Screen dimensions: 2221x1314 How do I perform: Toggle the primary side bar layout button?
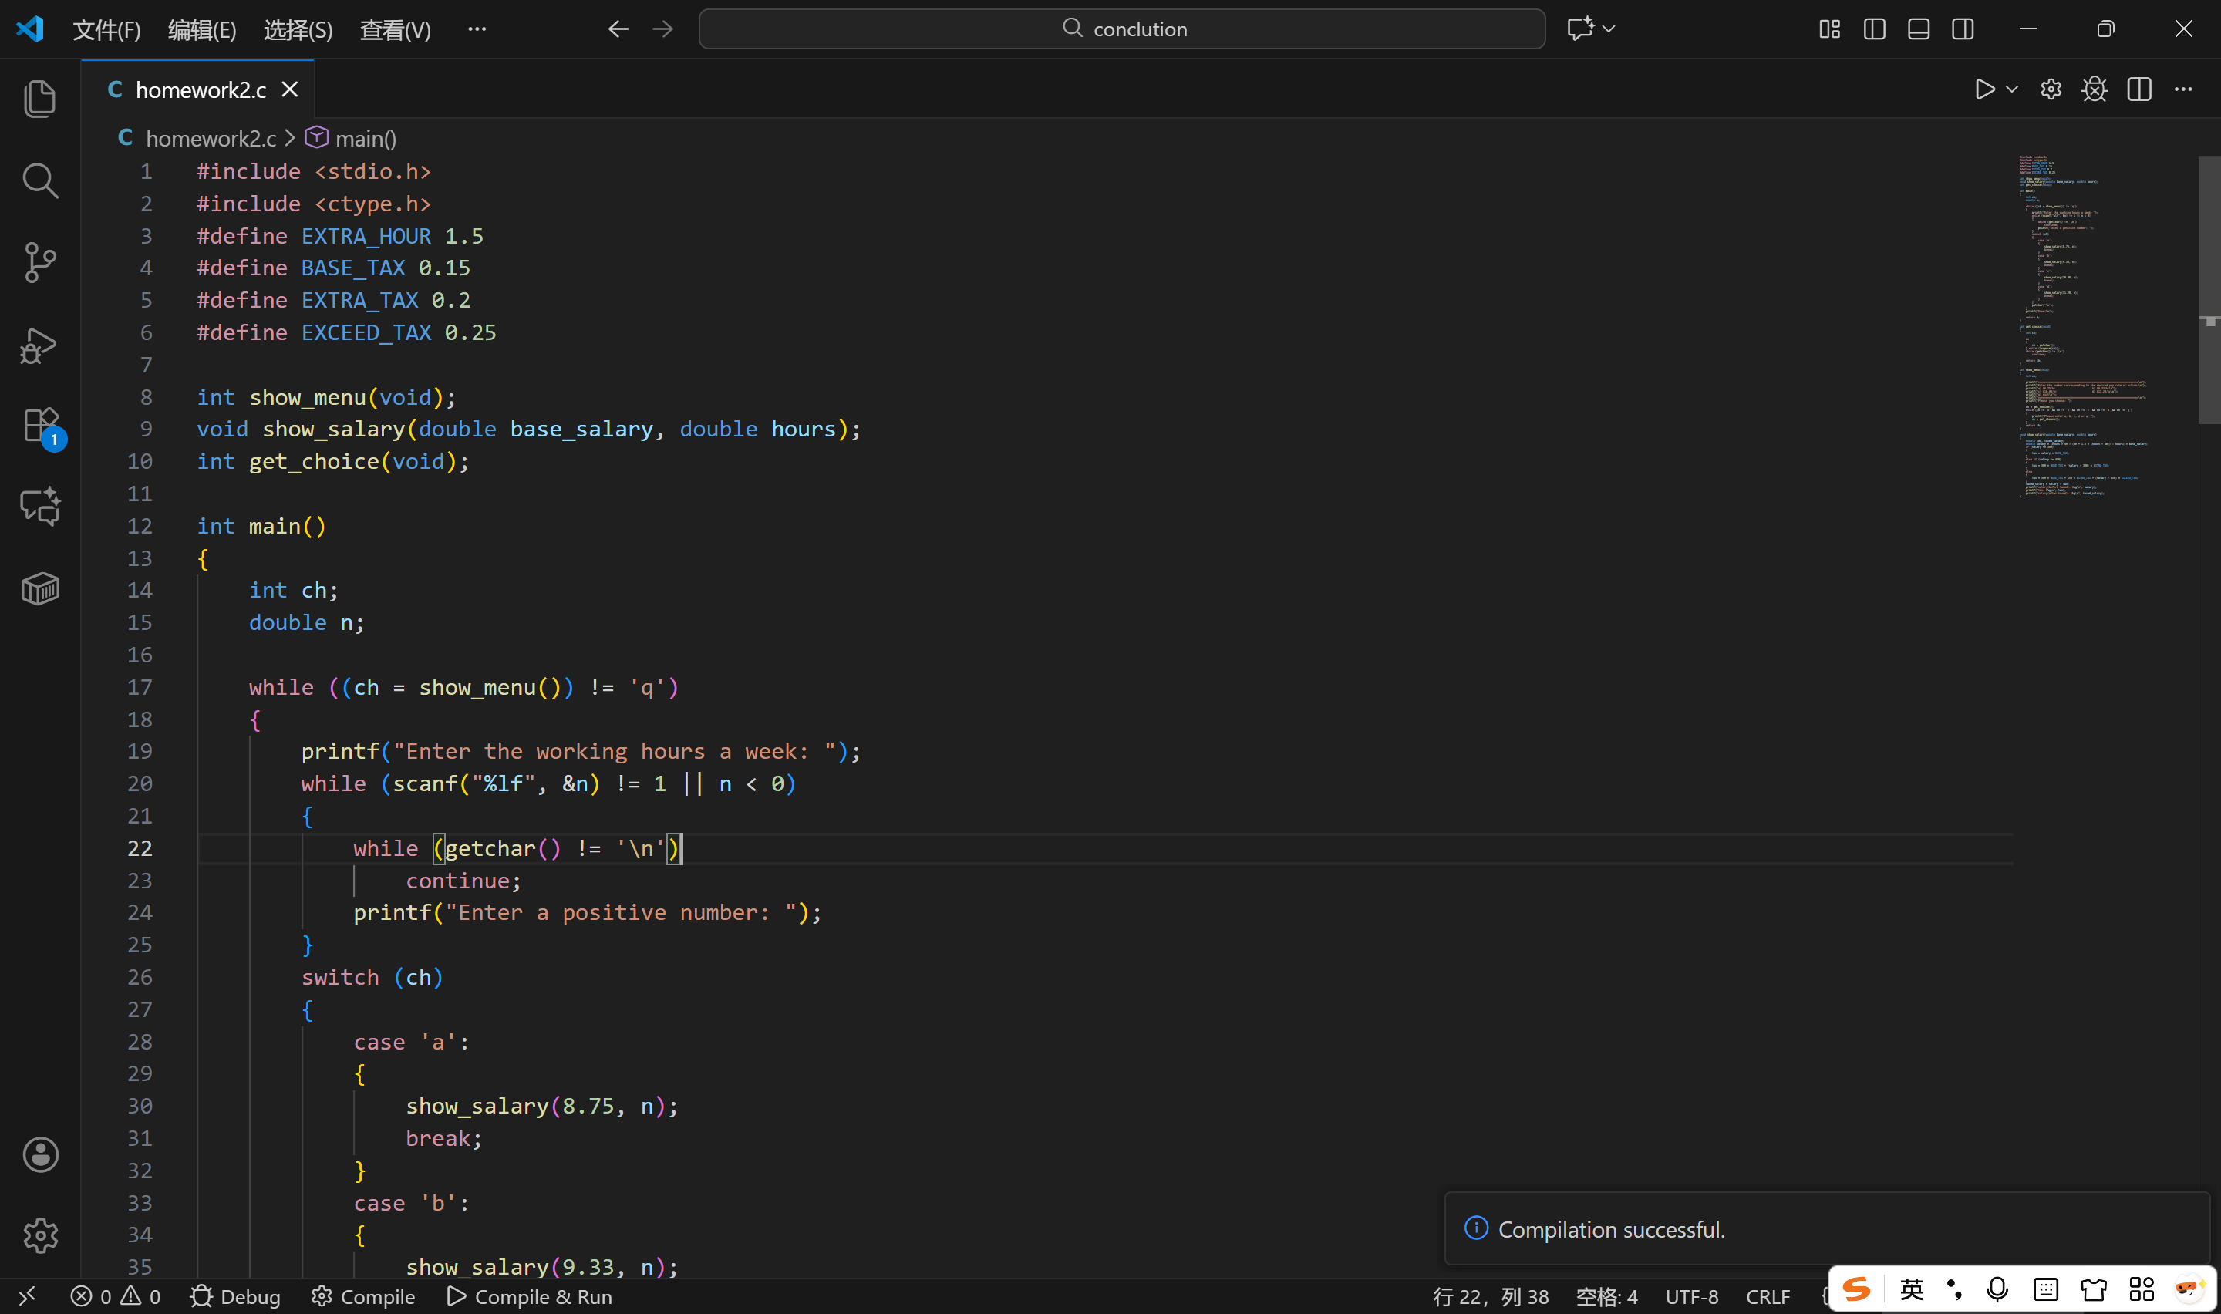[1874, 29]
